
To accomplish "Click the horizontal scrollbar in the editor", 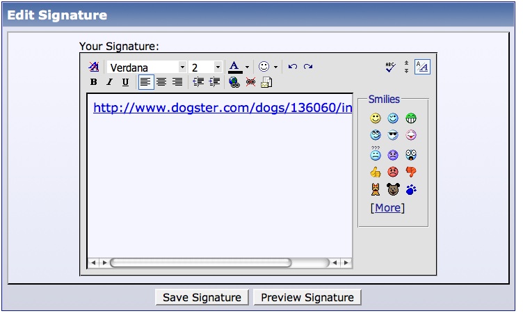I will (200, 263).
